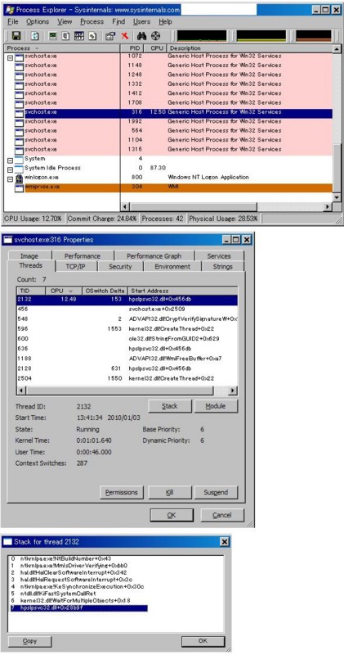Select thread 1188 ADVAPI32.dll!WmiFreeBuffer row

pyautogui.click(x=127, y=359)
